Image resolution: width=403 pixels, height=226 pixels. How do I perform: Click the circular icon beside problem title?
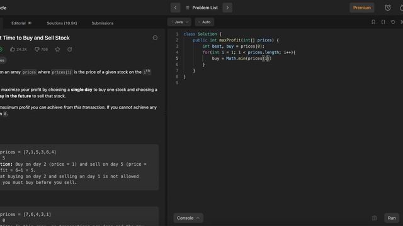point(155,38)
